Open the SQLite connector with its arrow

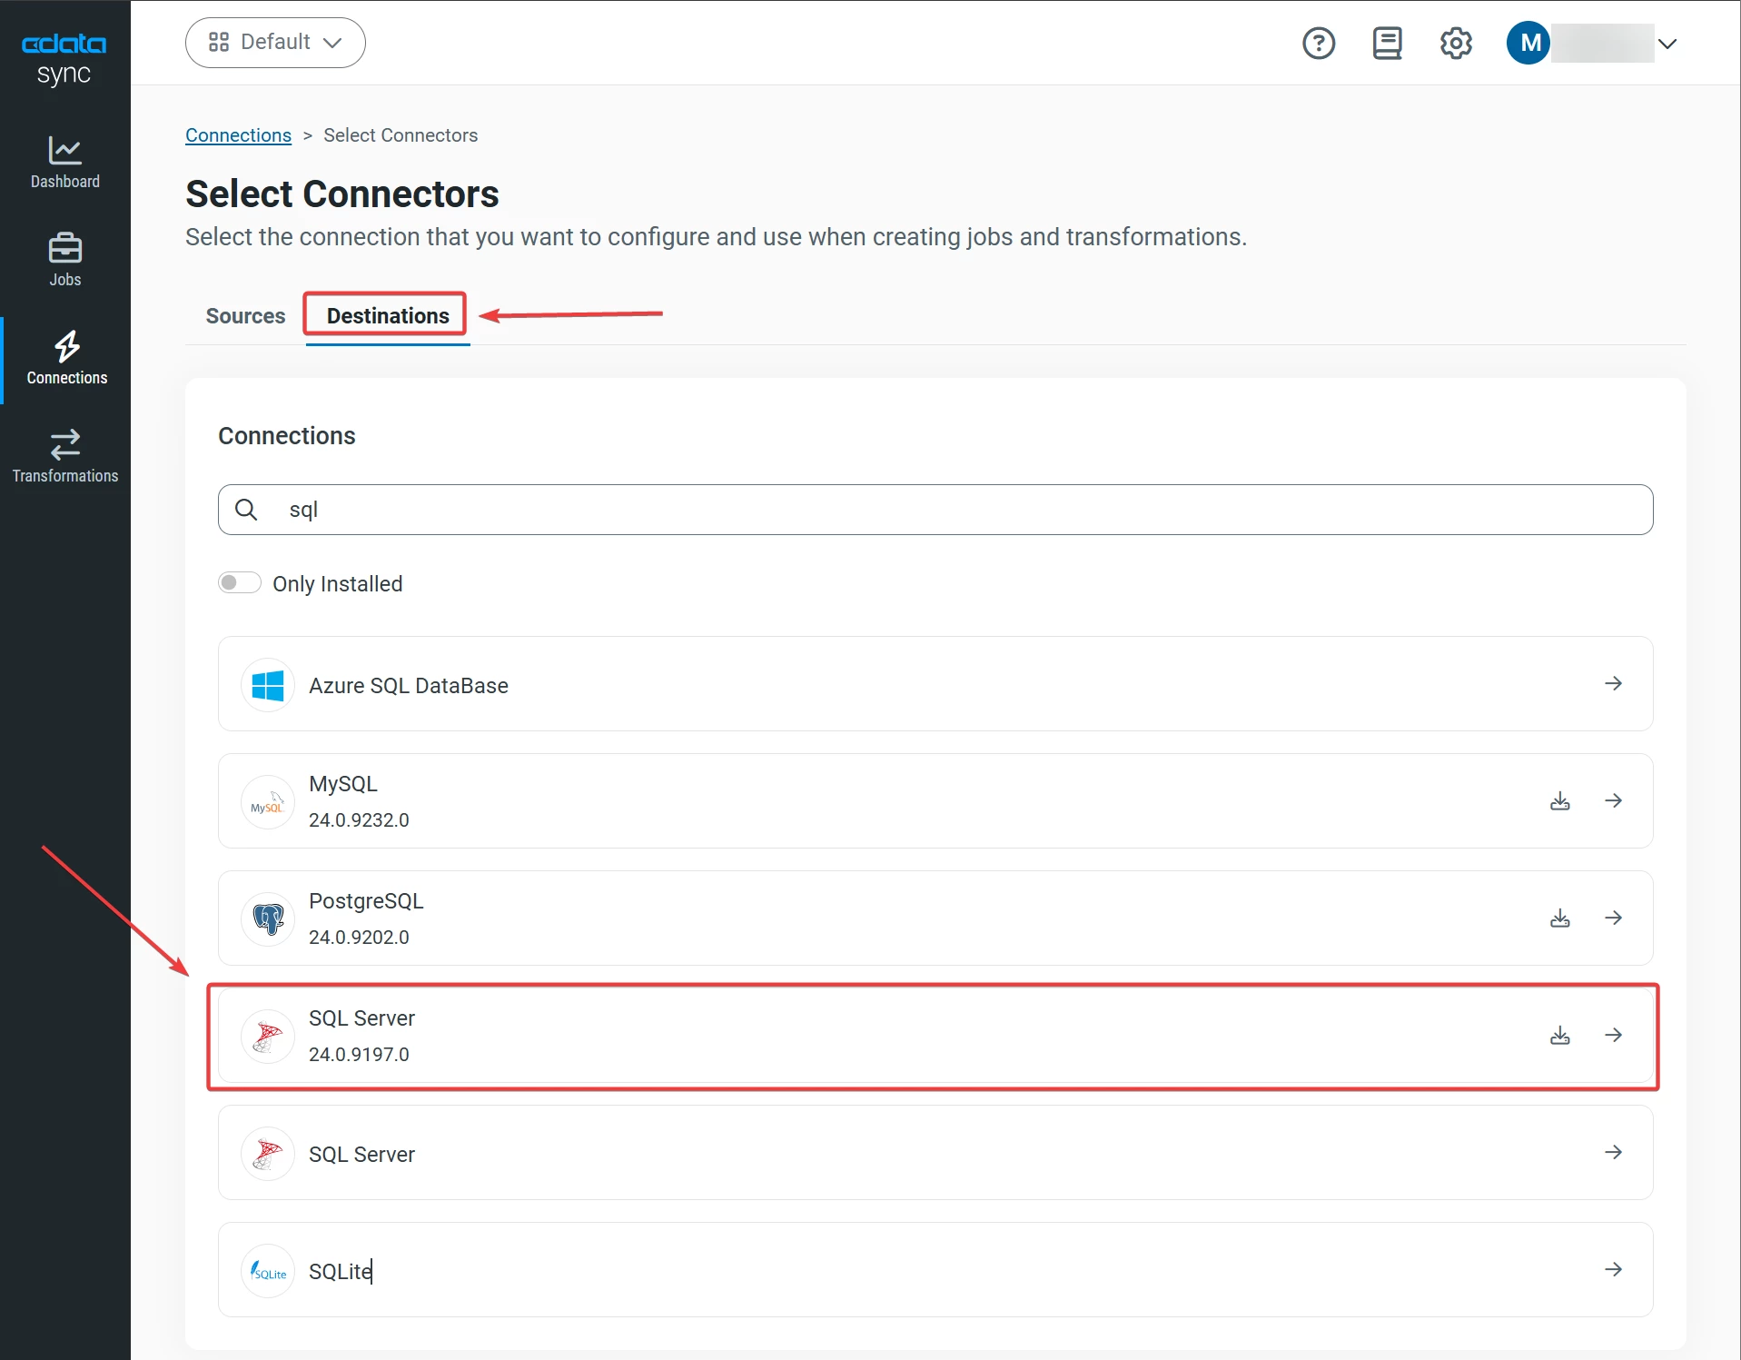[1614, 1269]
